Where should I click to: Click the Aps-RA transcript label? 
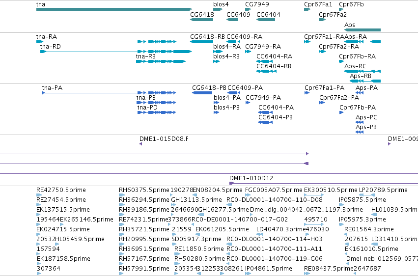[x=356, y=36]
